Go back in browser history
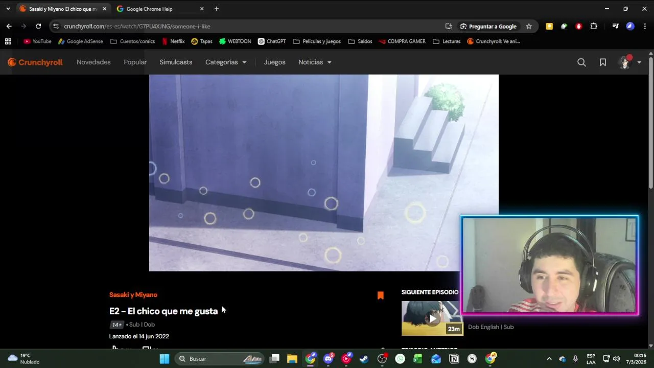Viewport: 654px width, 368px height. pos(9,26)
